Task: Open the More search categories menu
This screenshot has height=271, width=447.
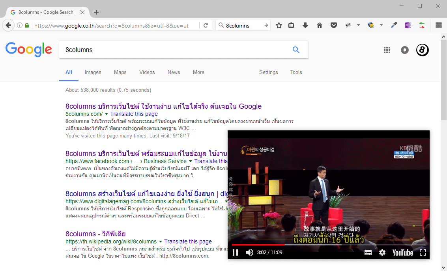Action: [198, 72]
